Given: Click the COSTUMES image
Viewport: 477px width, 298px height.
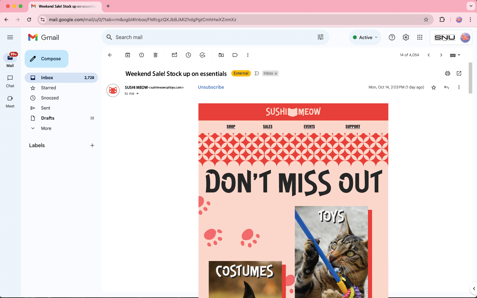Looking at the screenshot, I should (x=245, y=279).
